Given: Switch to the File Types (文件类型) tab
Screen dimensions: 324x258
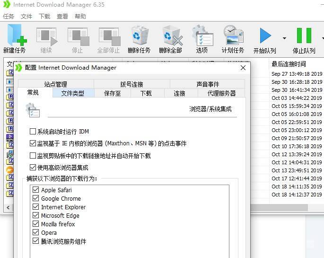Looking at the screenshot, I should point(73,93).
